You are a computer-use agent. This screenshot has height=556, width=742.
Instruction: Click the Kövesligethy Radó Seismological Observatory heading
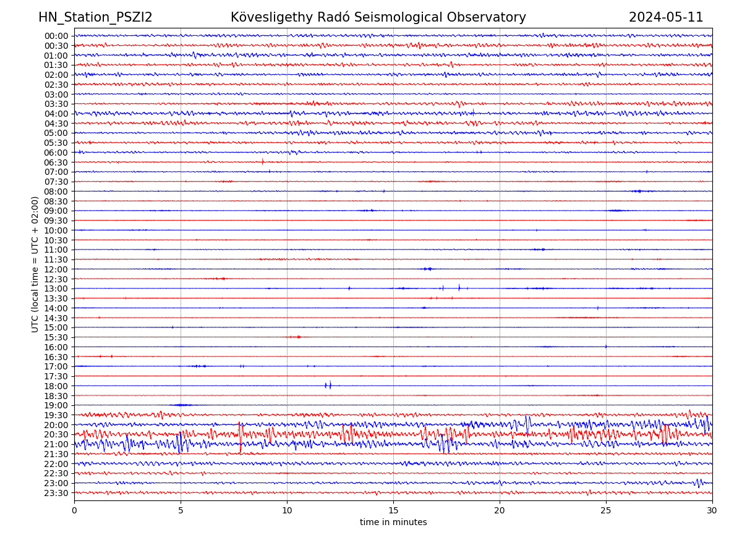point(378,17)
